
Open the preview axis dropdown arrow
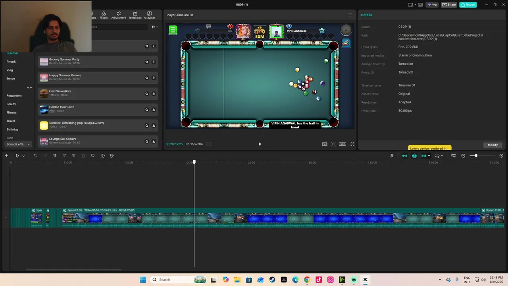(x=443, y=156)
